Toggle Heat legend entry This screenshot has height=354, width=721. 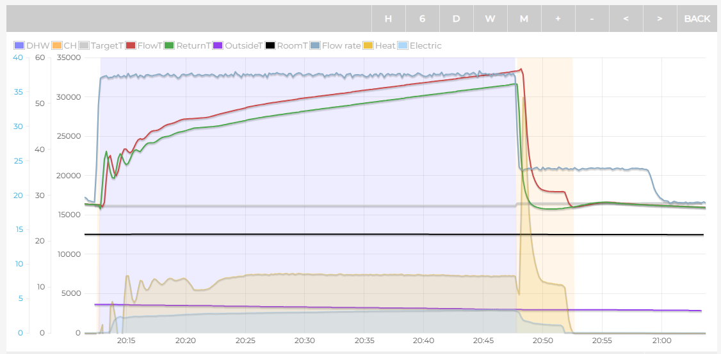tap(379, 46)
